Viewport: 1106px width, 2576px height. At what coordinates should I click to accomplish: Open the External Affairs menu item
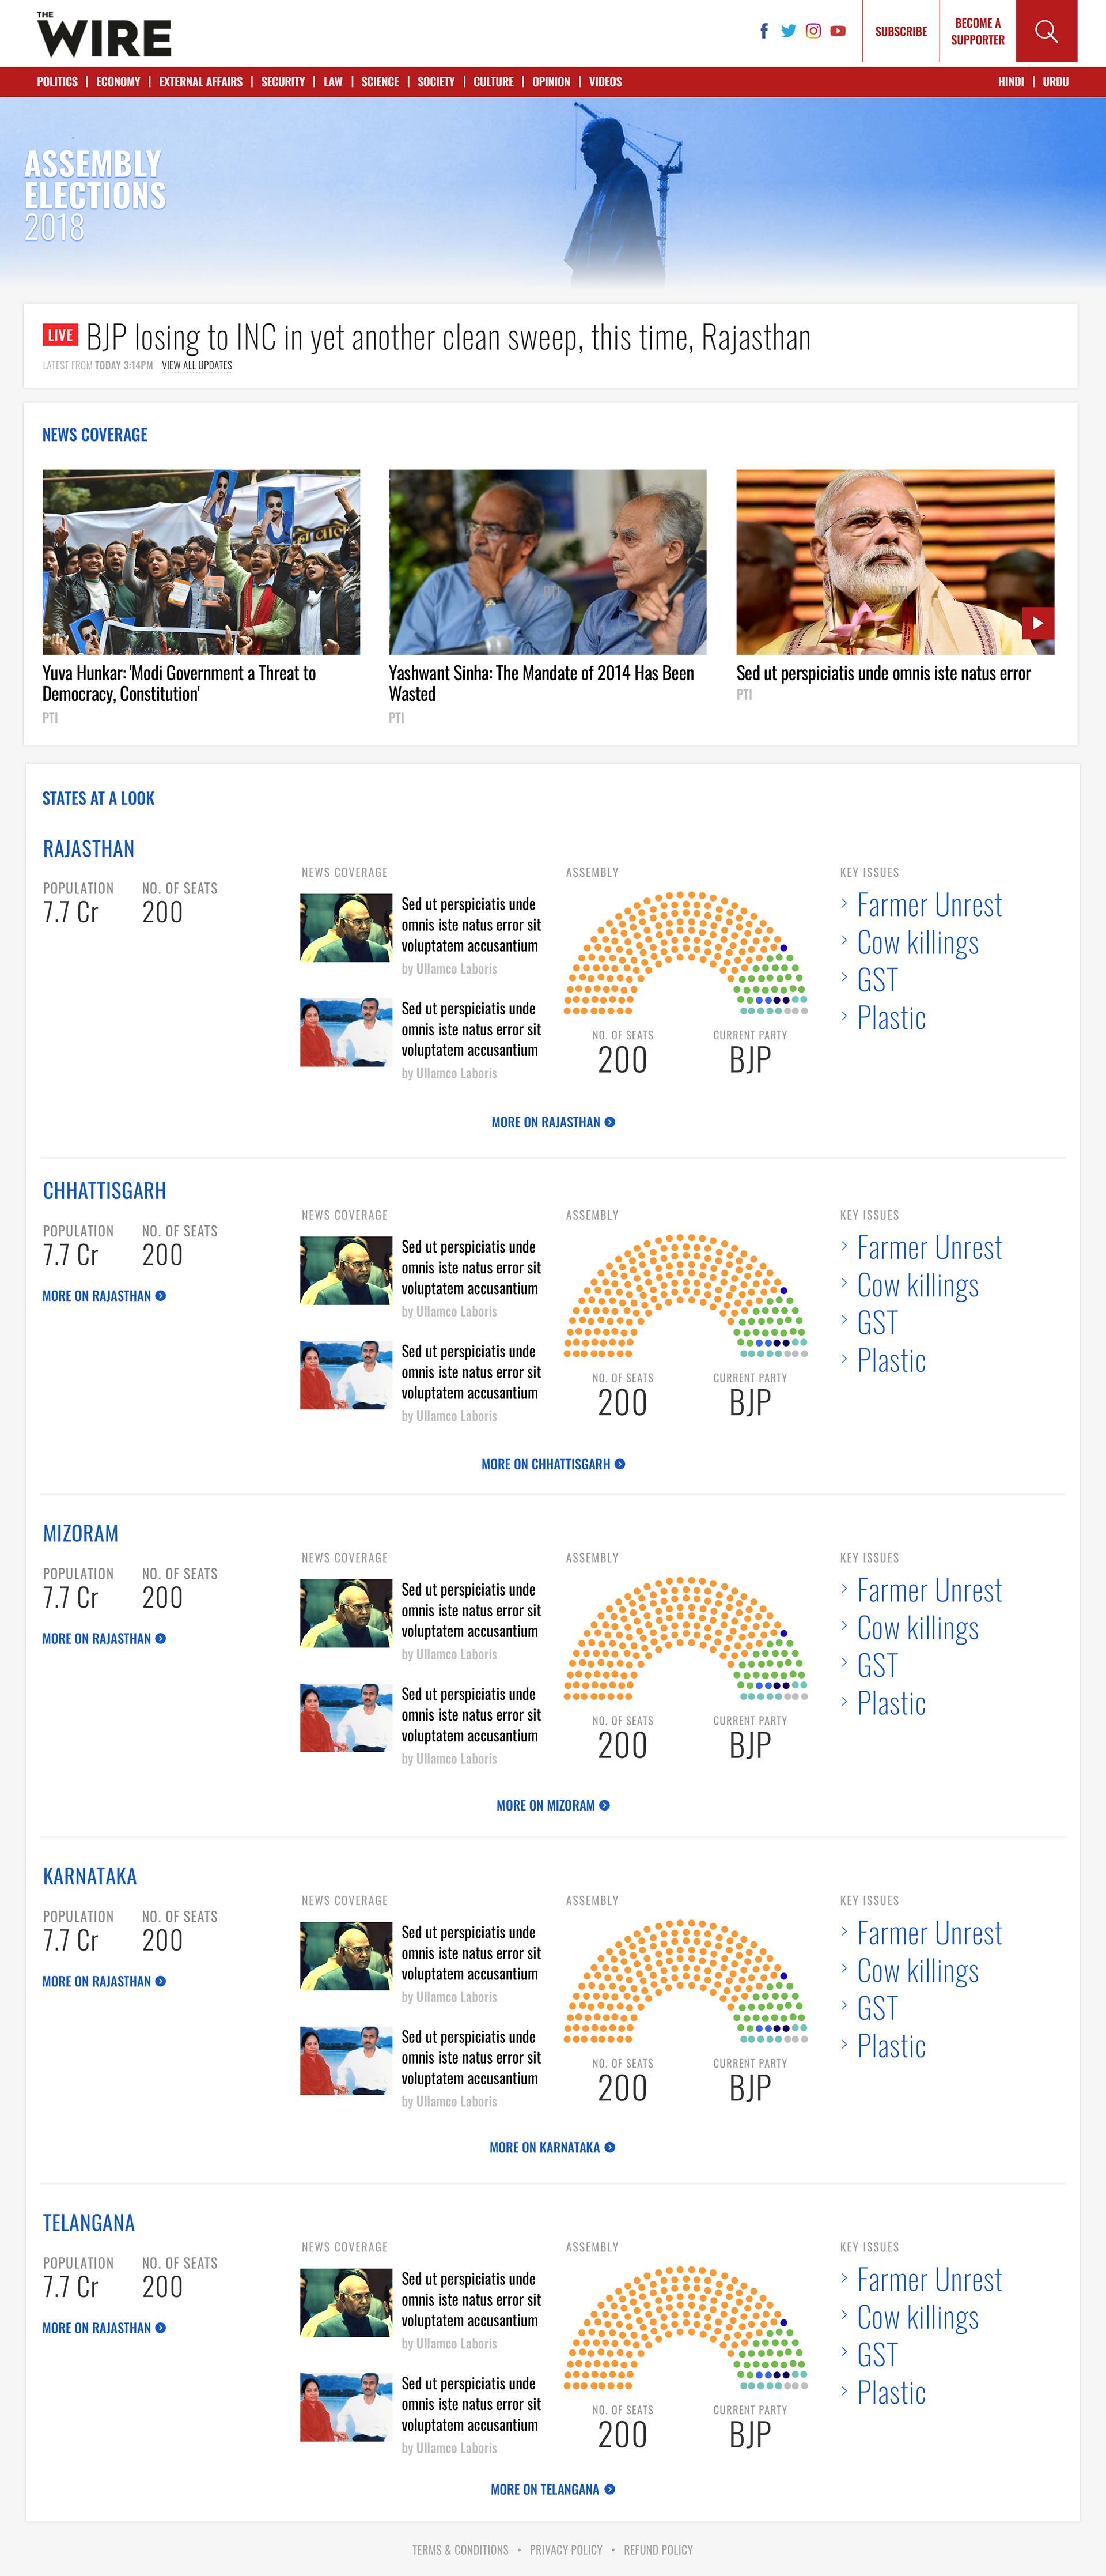[201, 82]
